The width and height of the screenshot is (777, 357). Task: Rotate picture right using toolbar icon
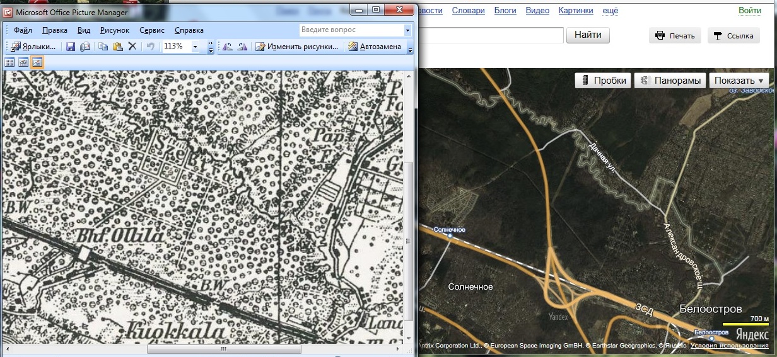(x=242, y=47)
